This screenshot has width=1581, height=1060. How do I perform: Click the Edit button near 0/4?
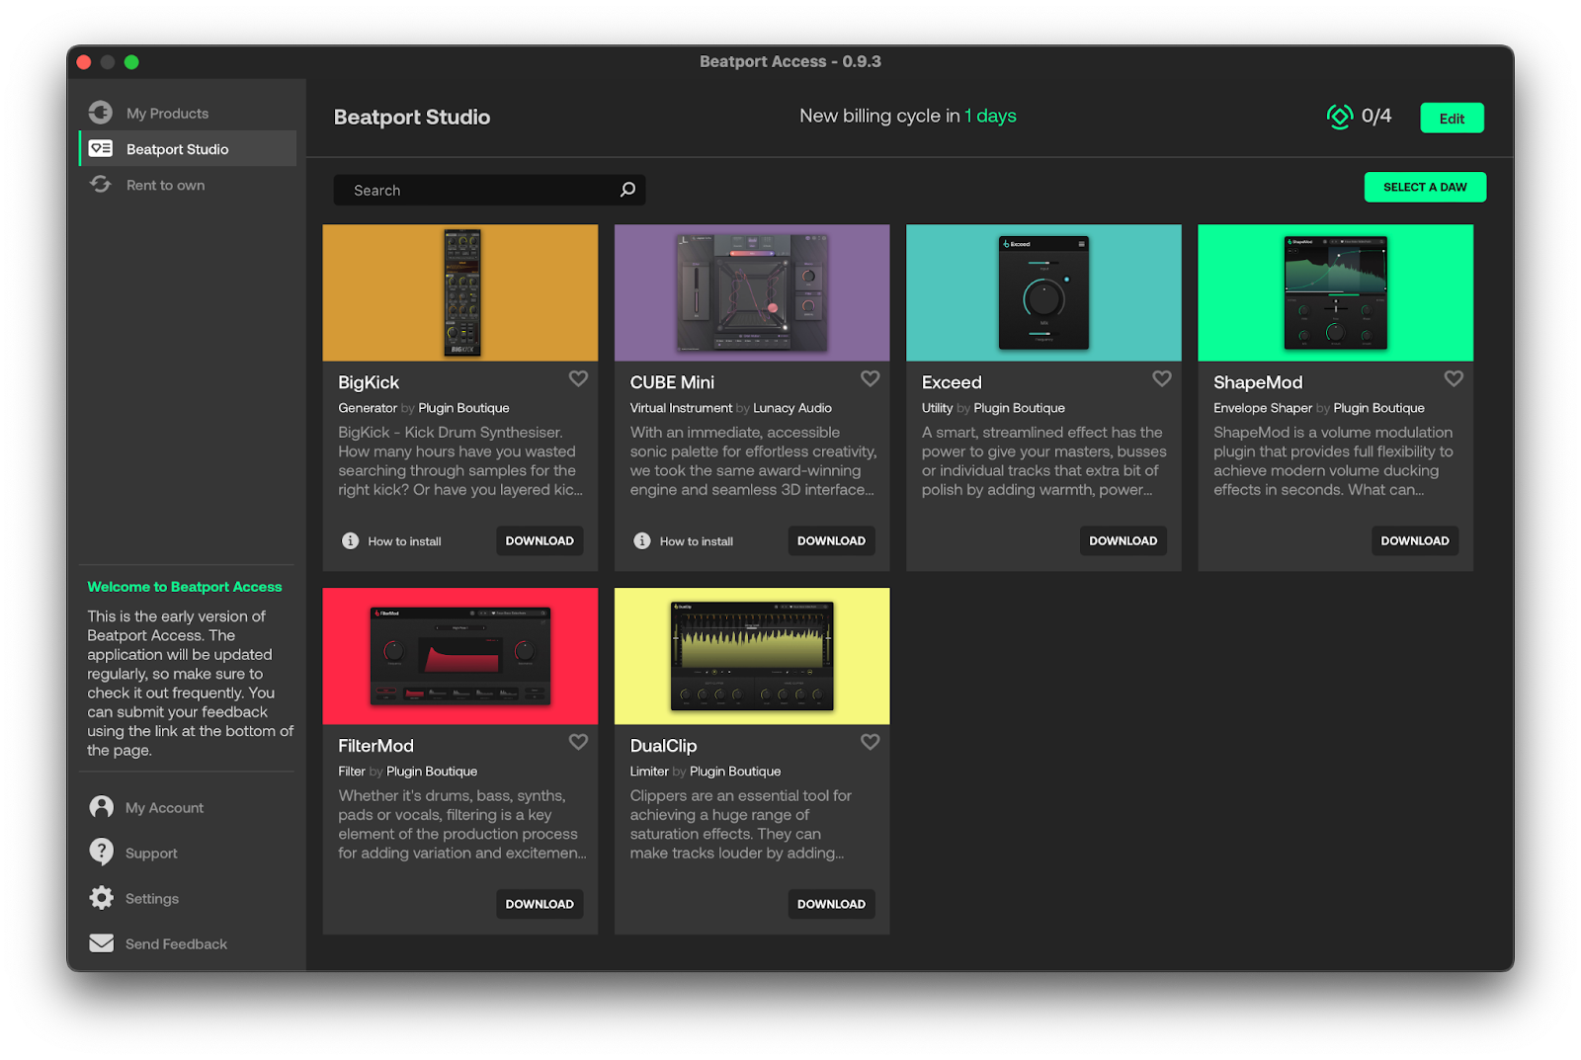click(1451, 118)
